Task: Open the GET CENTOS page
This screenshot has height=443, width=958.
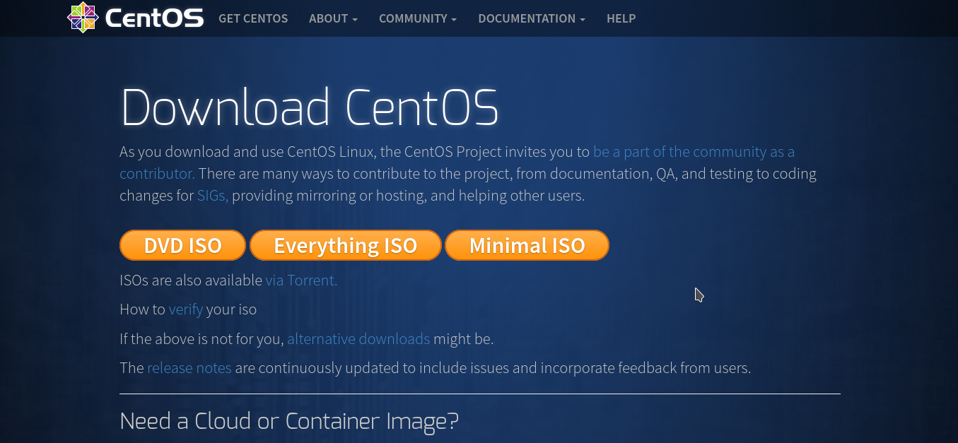Action: point(253,18)
